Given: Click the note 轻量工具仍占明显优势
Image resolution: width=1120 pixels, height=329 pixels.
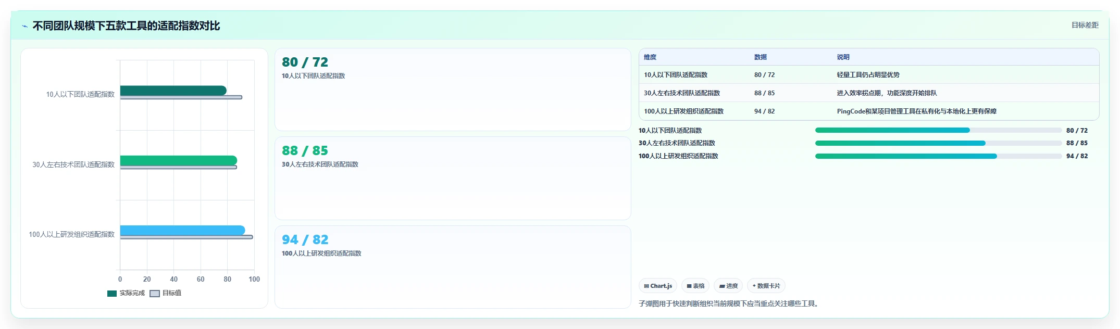Looking at the screenshot, I should pos(868,75).
